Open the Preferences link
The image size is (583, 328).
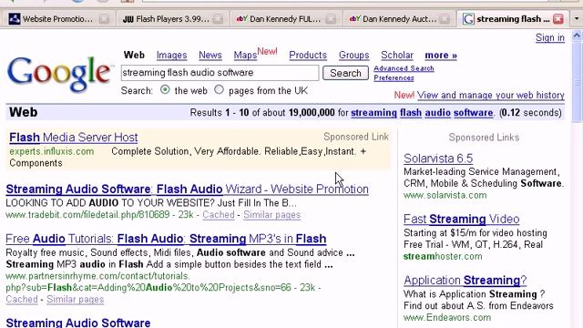click(394, 77)
